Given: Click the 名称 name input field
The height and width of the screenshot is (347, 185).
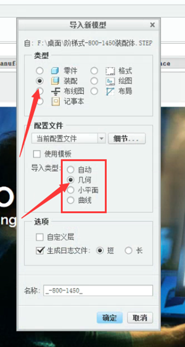Looking at the screenshot, I should [98, 290].
